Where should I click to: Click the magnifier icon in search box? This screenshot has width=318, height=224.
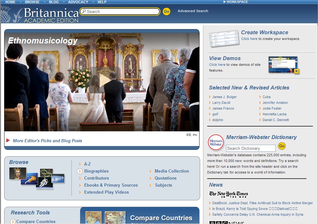[84, 11]
